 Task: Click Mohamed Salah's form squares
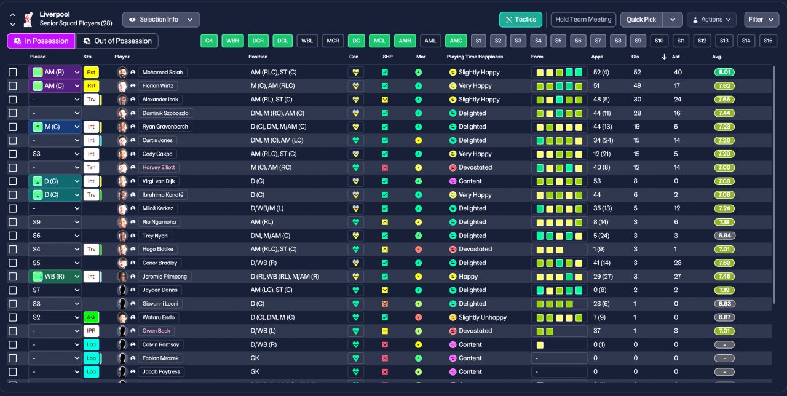coord(559,72)
